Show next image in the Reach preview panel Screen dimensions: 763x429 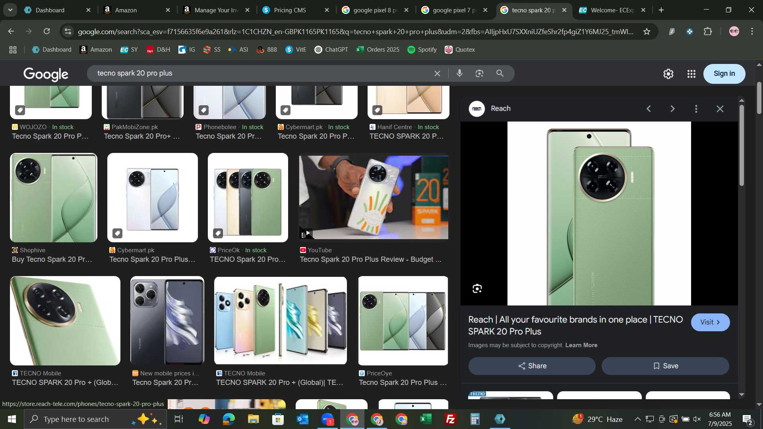click(x=672, y=108)
